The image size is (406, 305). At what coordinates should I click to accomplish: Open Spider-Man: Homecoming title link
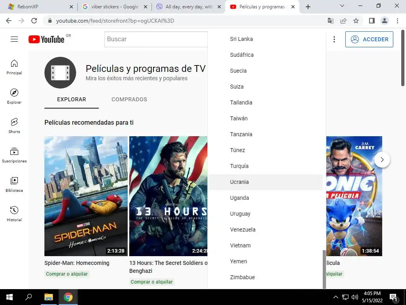(x=77, y=263)
